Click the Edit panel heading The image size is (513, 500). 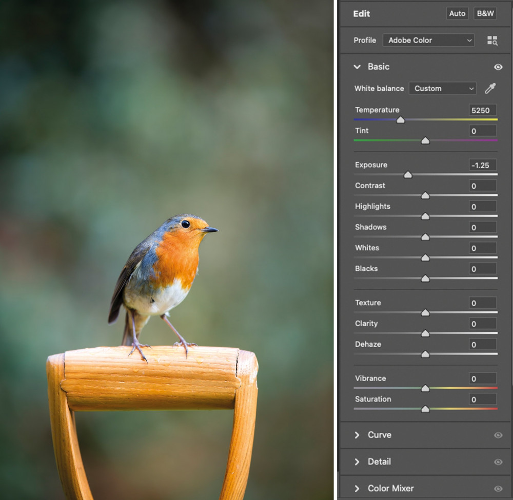tap(362, 14)
